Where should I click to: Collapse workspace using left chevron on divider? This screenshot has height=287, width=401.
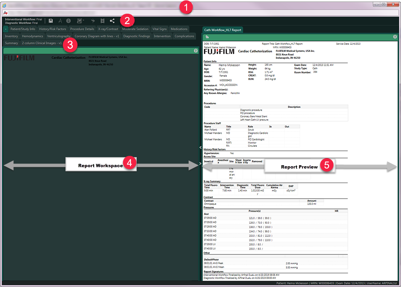(x=200, y=147)
